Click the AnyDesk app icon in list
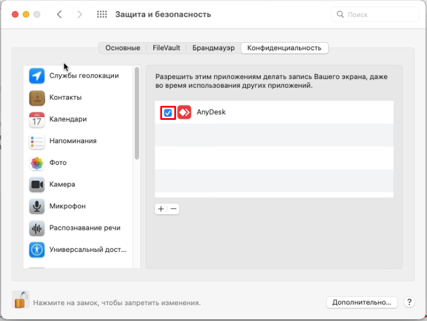This screenshot has width=427, height=321. pyautogui.click(x=184, y=112)
